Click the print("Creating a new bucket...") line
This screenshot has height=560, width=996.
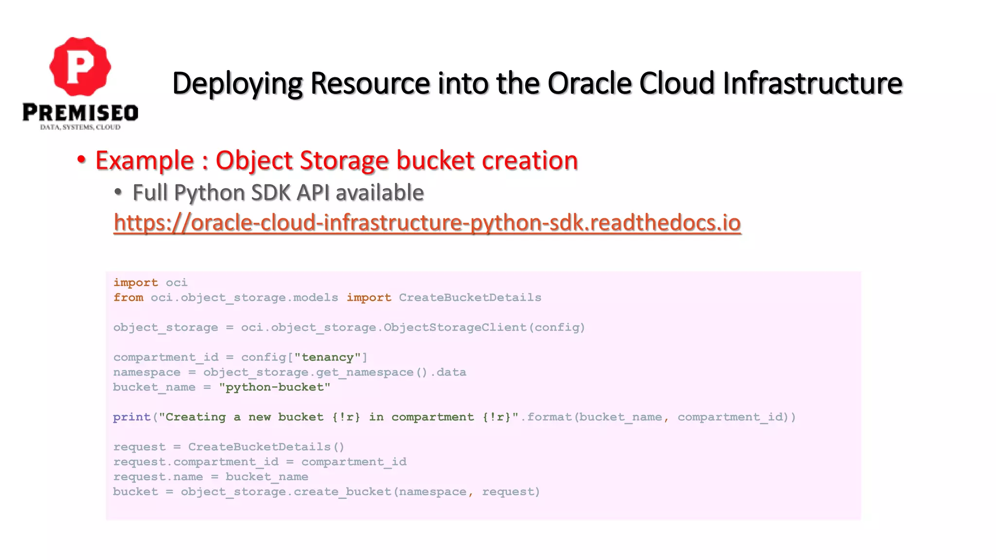[454, 417]
